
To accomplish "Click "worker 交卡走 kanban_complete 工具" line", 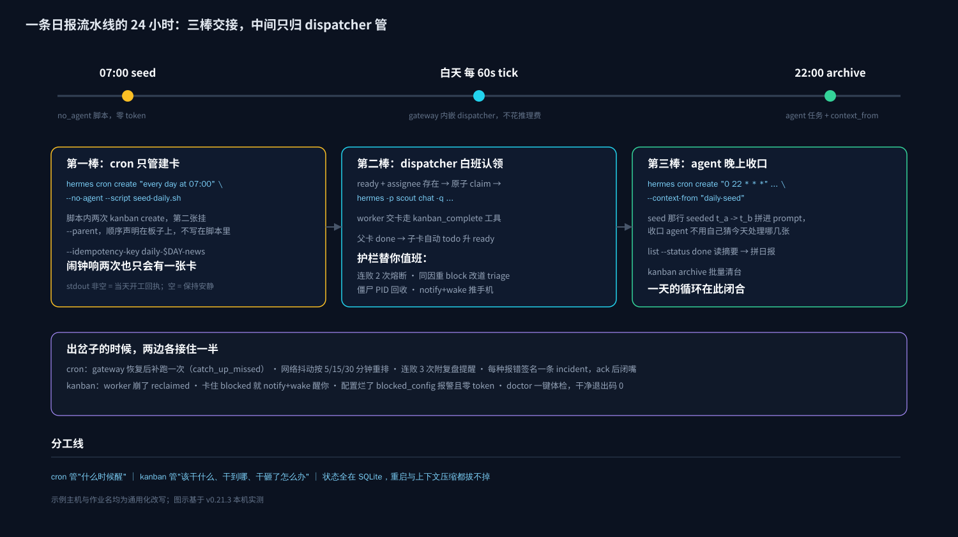I will (x=429, y=218).
